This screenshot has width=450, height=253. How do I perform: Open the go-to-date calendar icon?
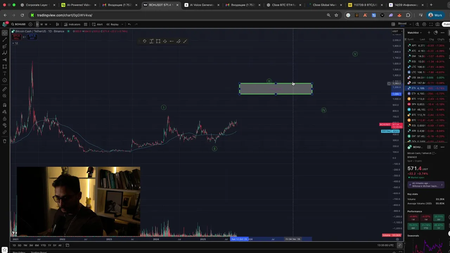click(67, 245)
